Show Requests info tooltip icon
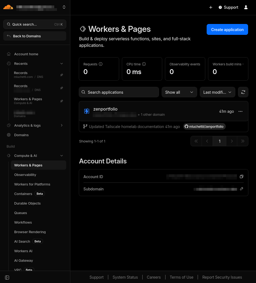The width and height of the screenshot is (256, 283). pos(101,64)
